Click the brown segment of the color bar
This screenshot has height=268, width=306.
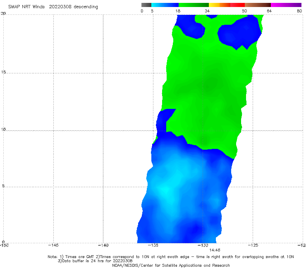coord(258,5)
